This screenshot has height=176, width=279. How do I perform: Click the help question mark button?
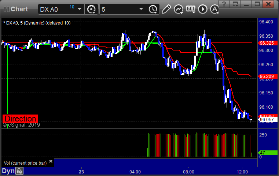point(224,4)
